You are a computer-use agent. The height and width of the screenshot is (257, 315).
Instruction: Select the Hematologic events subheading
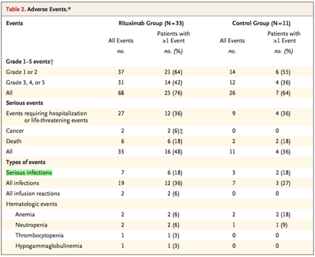[x=31, y=204]
